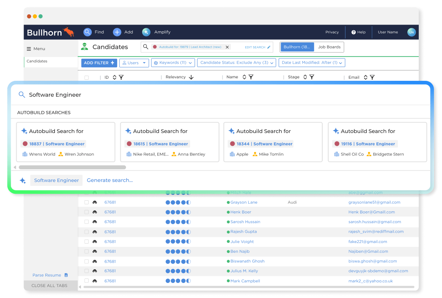
Task: Click the candidates table horizontal scrollbar
Action: [249, 287]
